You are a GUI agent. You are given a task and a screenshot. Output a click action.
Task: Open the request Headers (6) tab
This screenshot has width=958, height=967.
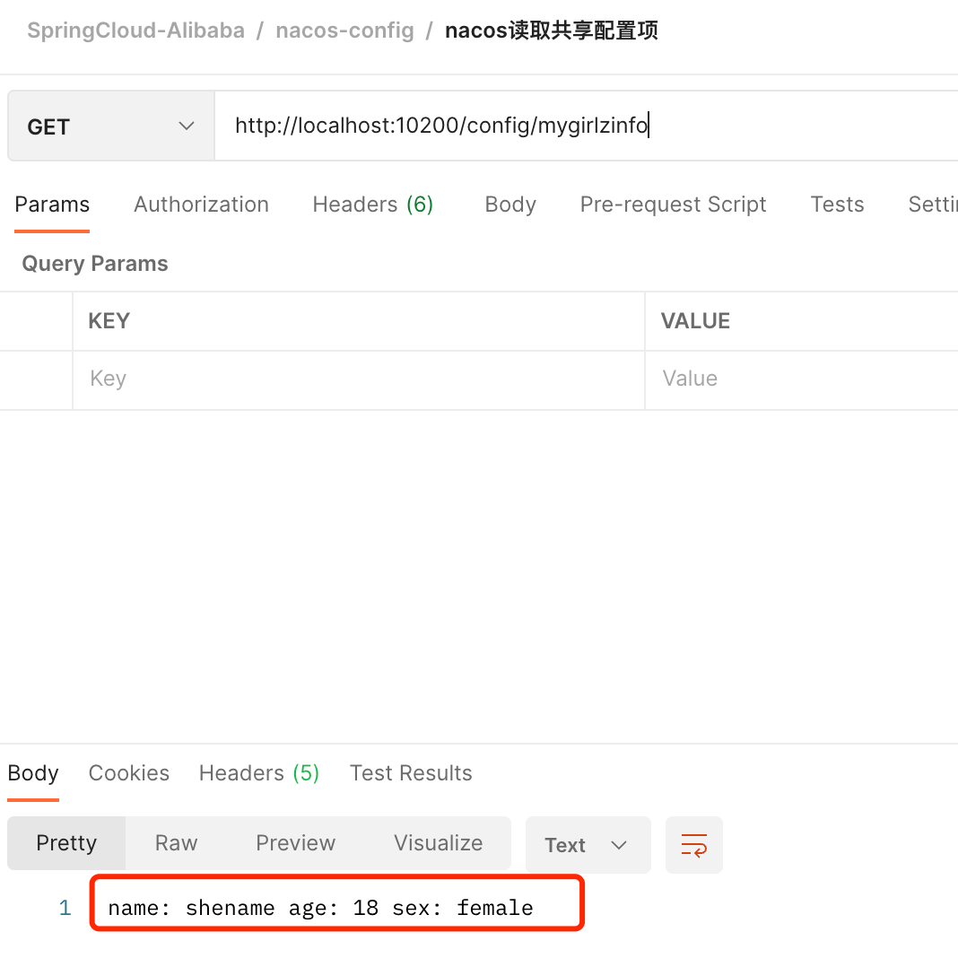(x=372, y=205)
